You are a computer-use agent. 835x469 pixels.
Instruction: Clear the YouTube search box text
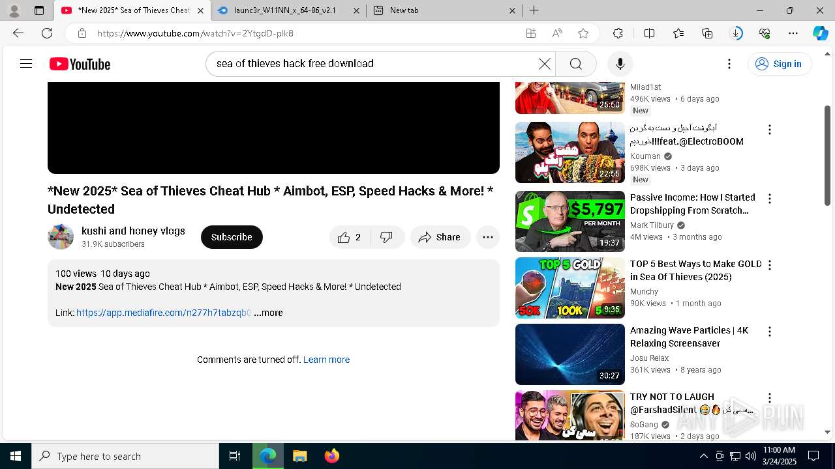(x=544, y=64)
